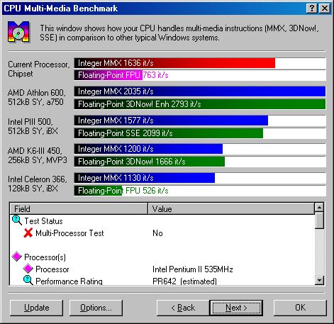Click the Update button
The width and height of the screenshot is (334, 324).
click(37, 308)
